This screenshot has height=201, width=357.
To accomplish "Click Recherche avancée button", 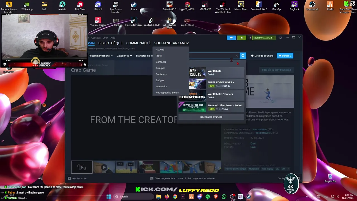I will point(211,117).
